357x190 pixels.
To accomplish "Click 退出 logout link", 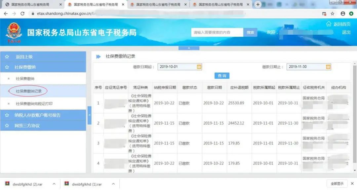I will click(x=346, y=32).
